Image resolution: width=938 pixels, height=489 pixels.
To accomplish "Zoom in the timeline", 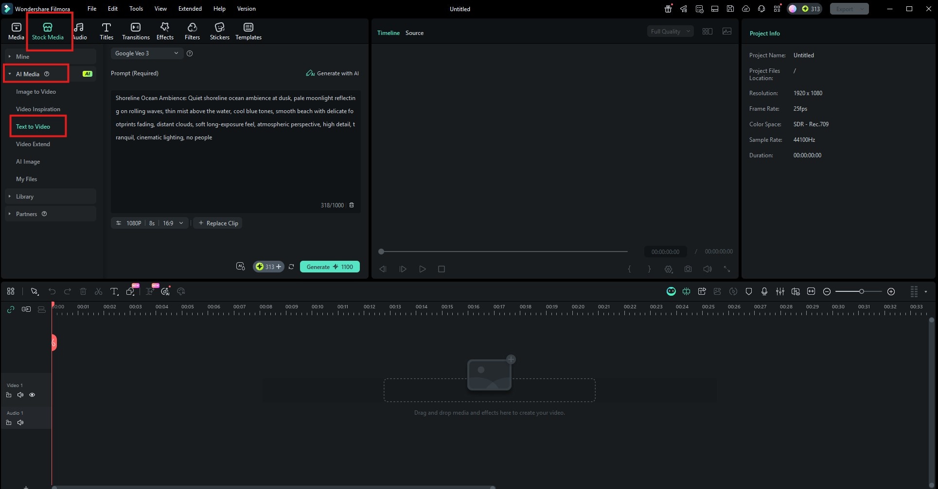I will tap(891, 291).
